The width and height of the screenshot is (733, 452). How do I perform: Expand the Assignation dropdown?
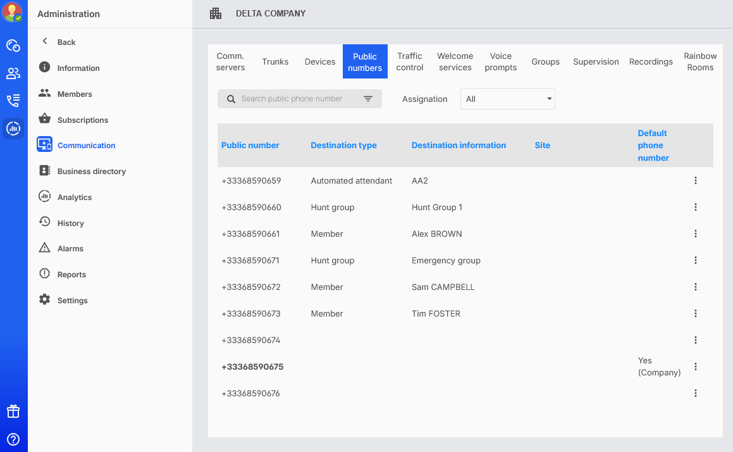(x=507, y=99)
